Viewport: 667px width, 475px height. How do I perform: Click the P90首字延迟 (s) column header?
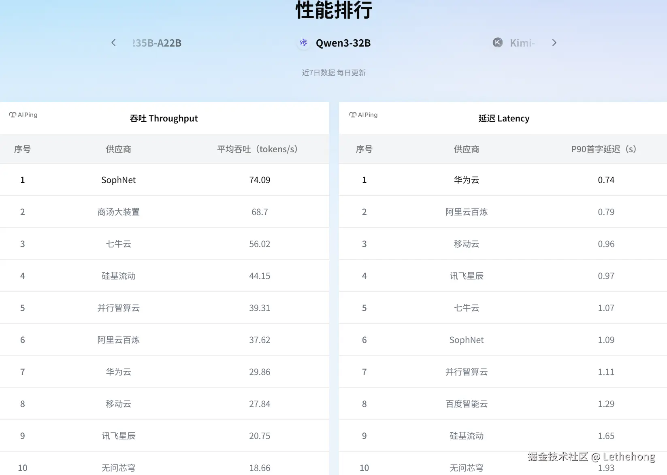click(x=604, y=149)
